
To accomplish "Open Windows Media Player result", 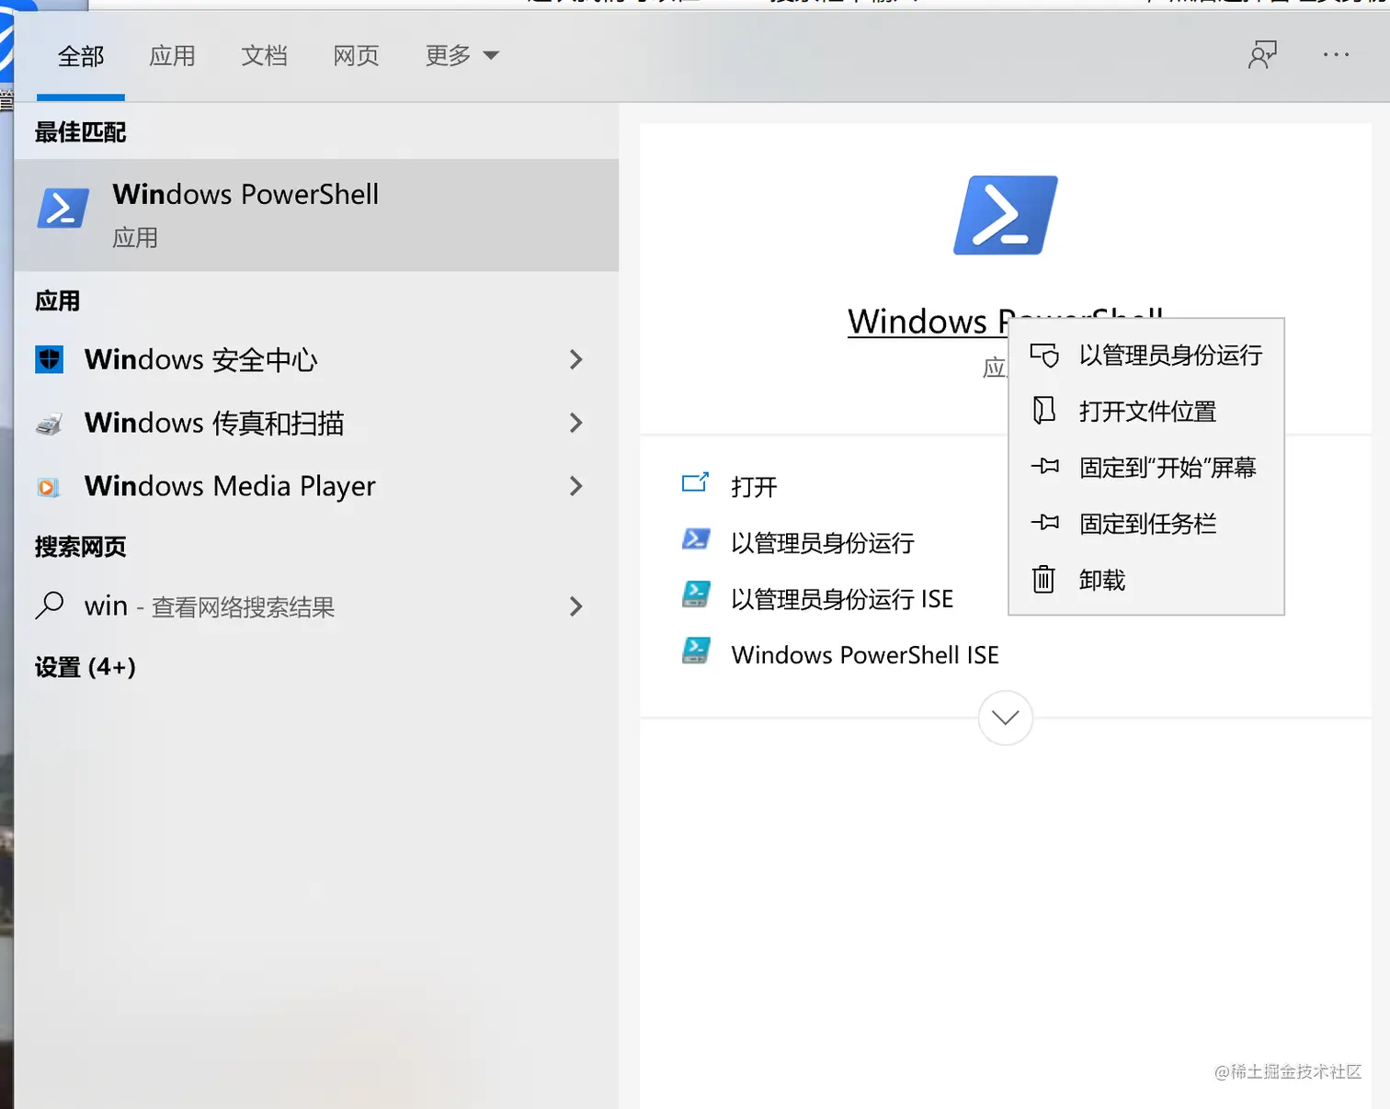I will click(285, 486).
